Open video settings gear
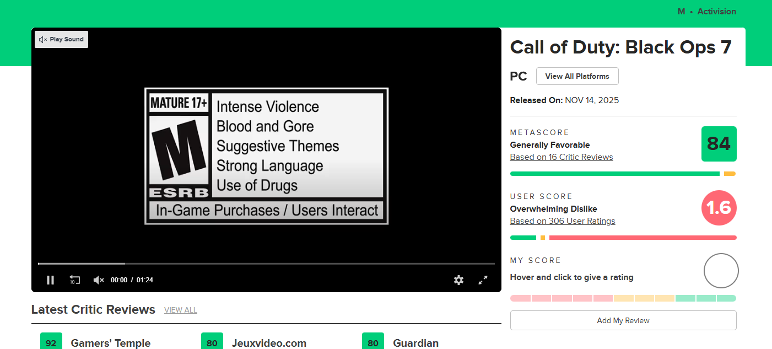Screen dimensions: 772x349 pyautogui.click(x=458, y=280)
